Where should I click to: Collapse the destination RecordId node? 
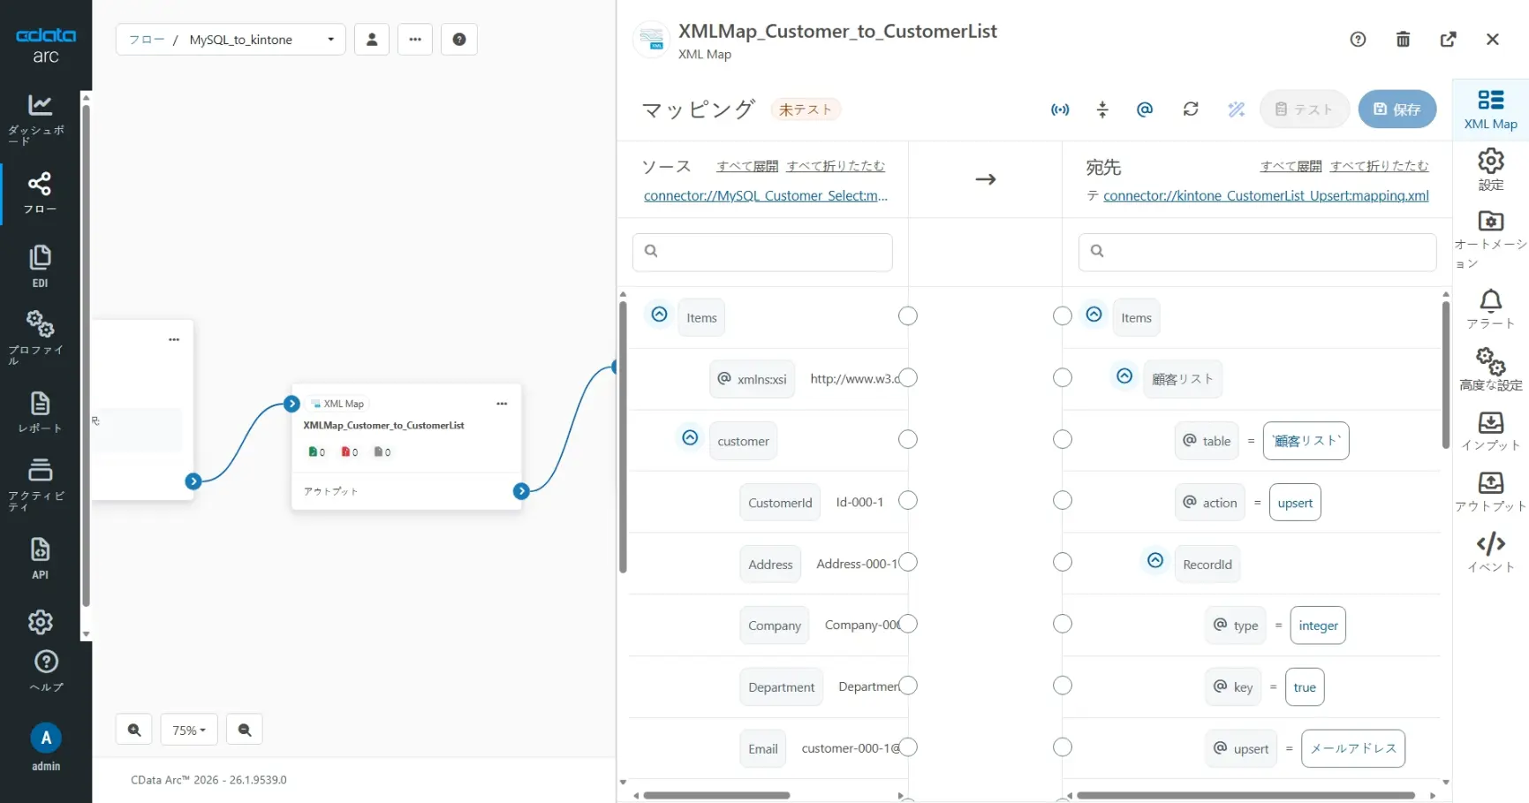1155,560
